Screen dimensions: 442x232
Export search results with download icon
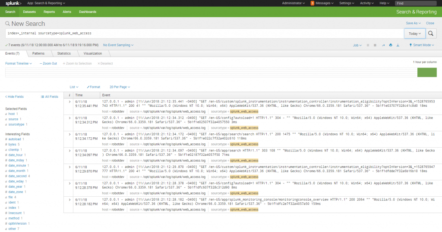(x=398, y=45)
